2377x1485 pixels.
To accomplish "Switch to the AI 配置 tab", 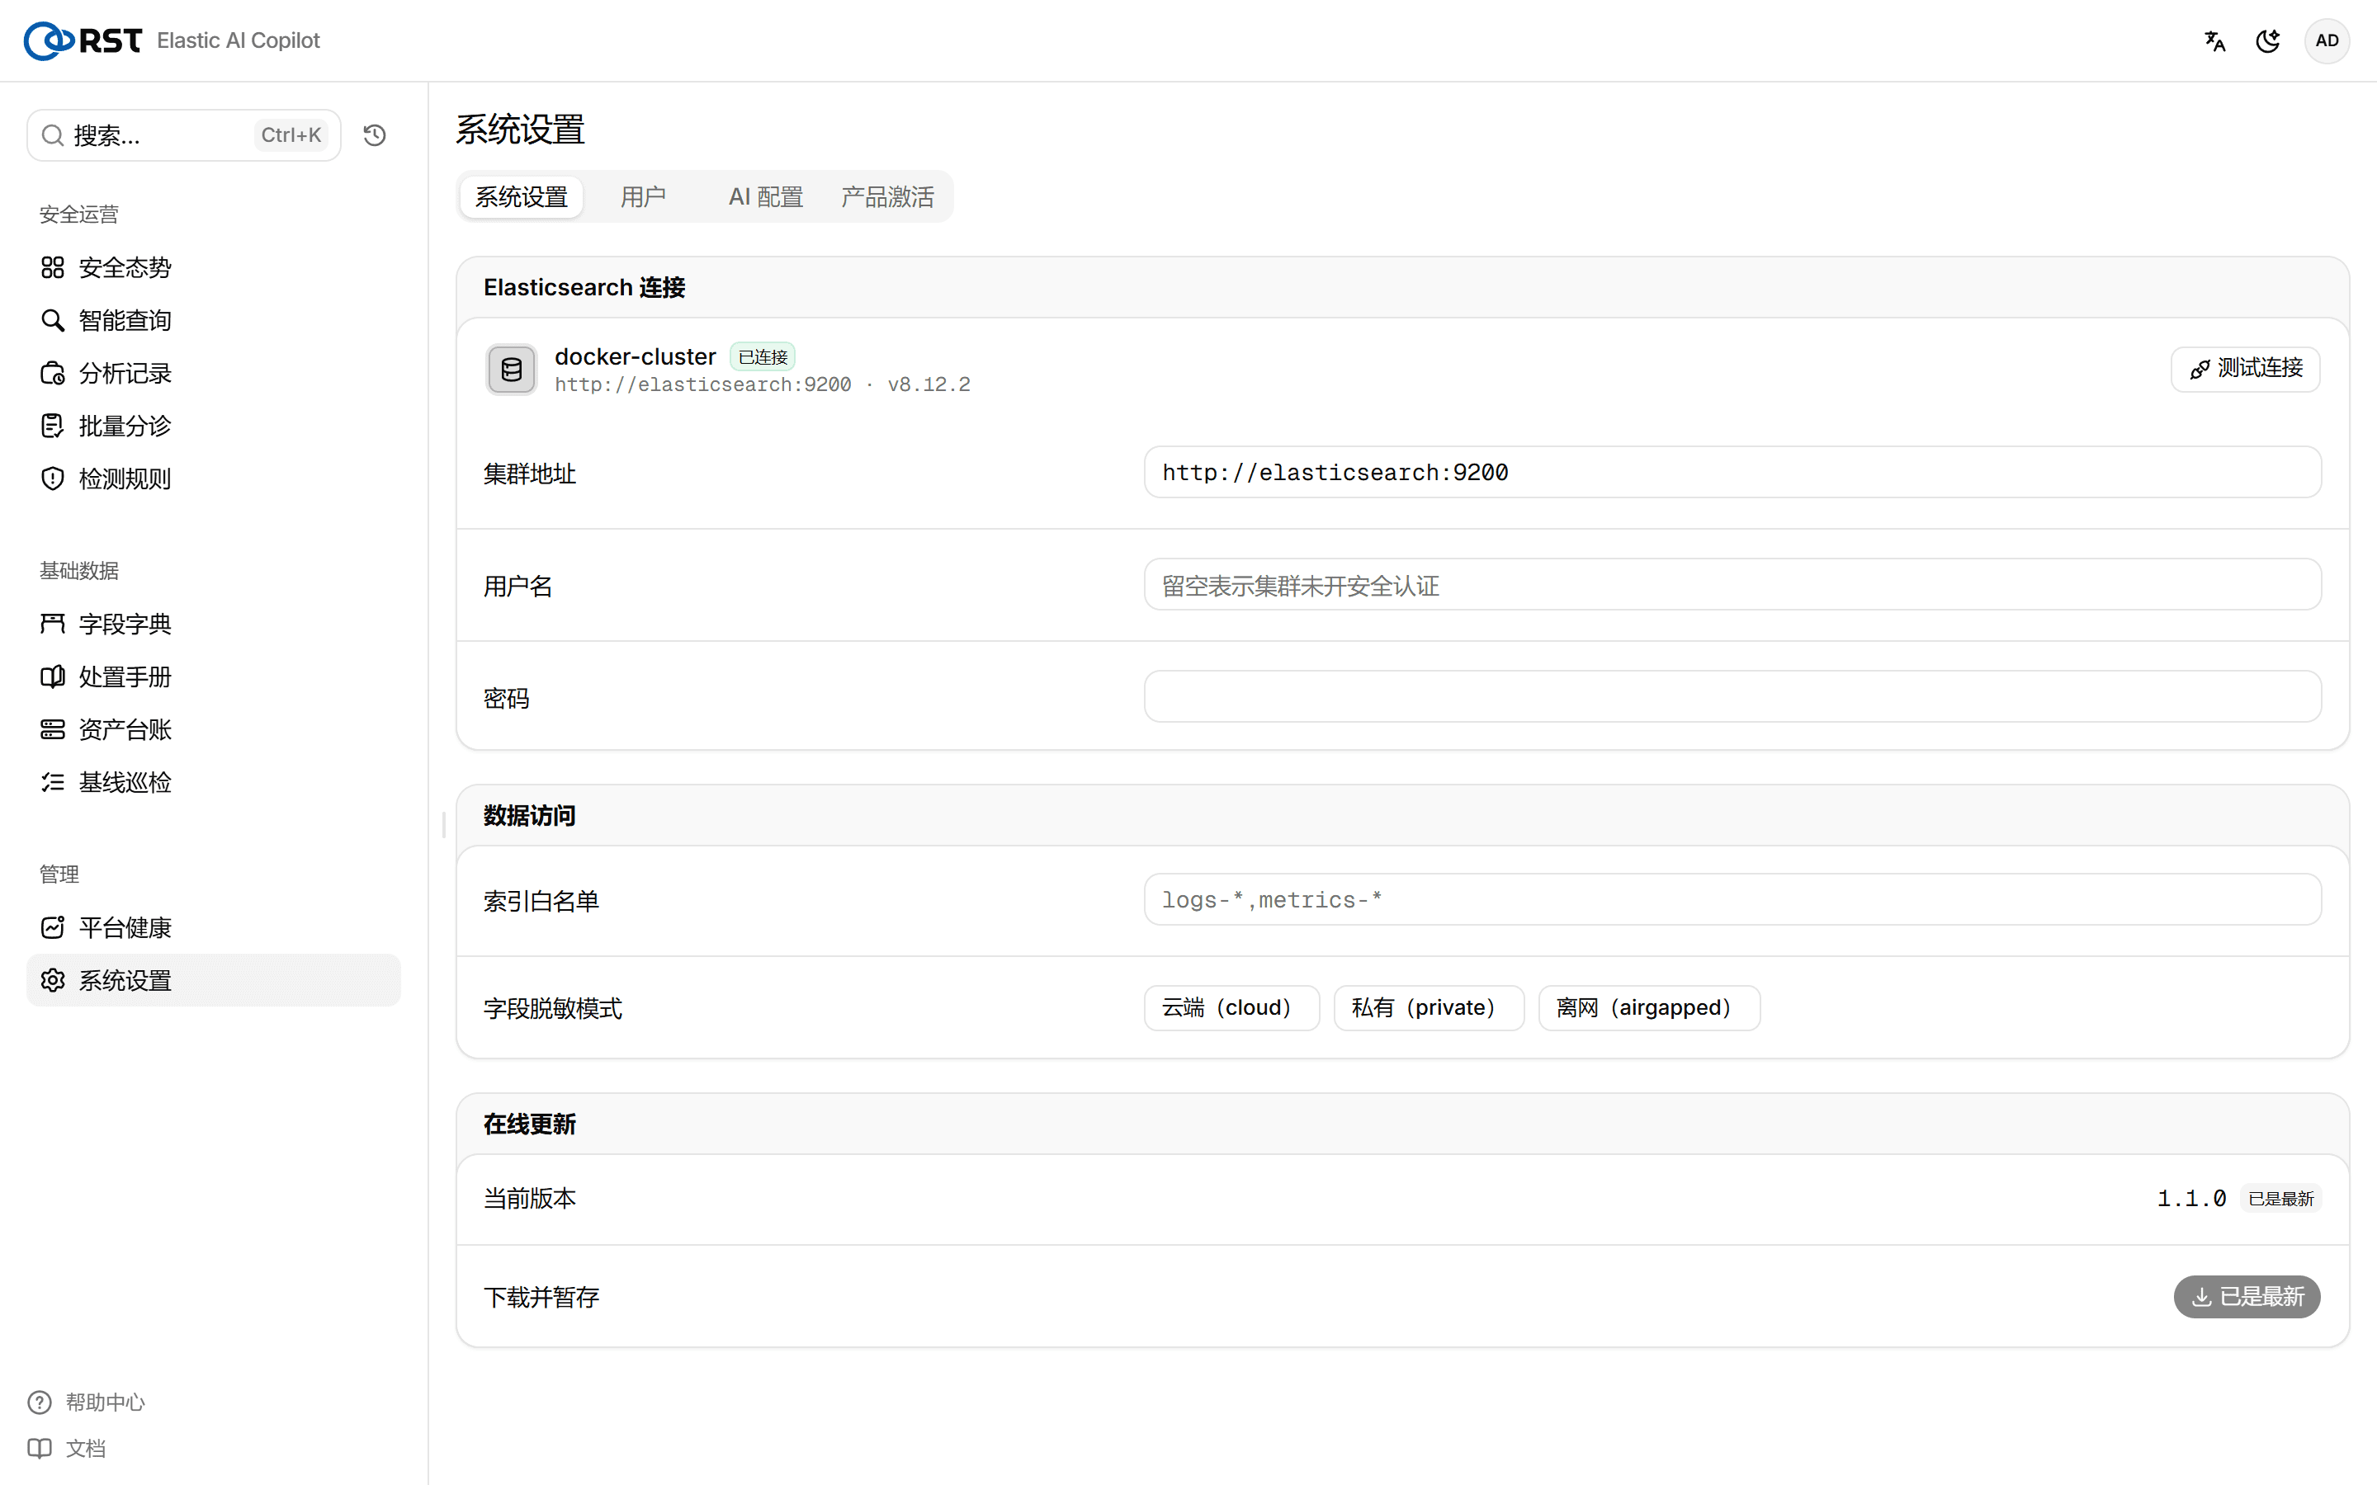I will click(x=766, y=196).
